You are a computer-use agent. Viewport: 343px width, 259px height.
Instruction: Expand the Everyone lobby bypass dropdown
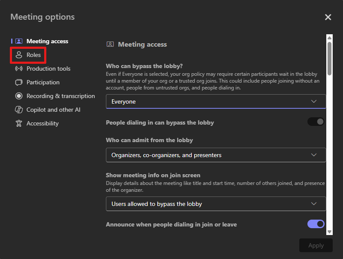216,101
